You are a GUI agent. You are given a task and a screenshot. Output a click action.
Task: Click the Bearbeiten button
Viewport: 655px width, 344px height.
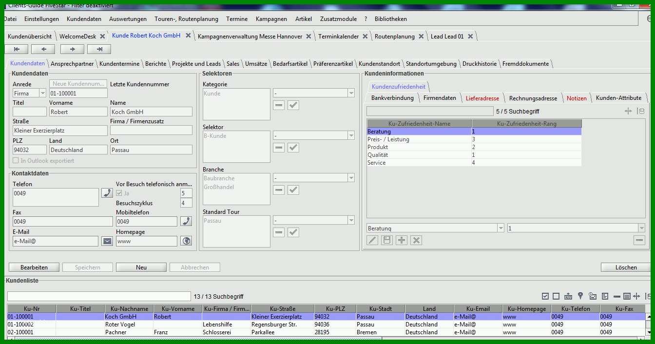click(x=34, y=268)
